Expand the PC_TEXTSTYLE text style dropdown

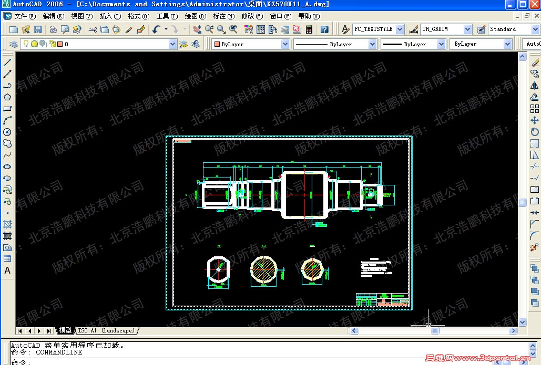[x=400, y=29]
